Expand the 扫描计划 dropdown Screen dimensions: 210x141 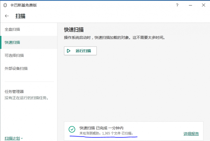(14, 138)
